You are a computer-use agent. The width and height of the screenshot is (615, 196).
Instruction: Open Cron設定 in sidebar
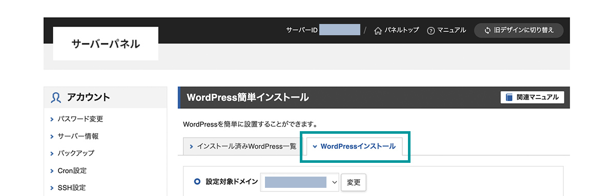[72, 170]
